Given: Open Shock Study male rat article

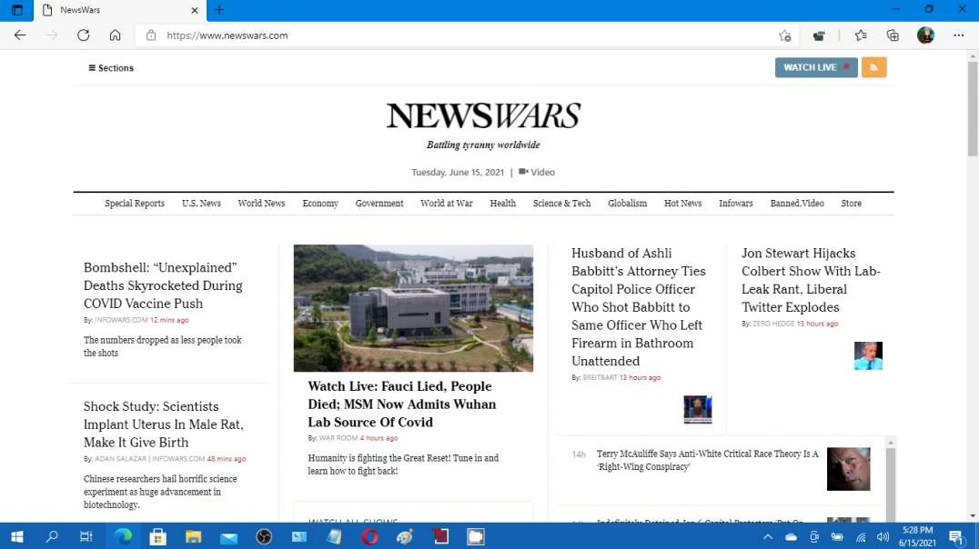Looking at the screenshot, I should pos(164,424).
